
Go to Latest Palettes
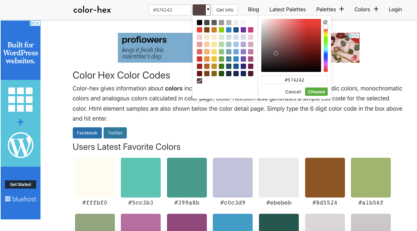[x=288, y=10]
